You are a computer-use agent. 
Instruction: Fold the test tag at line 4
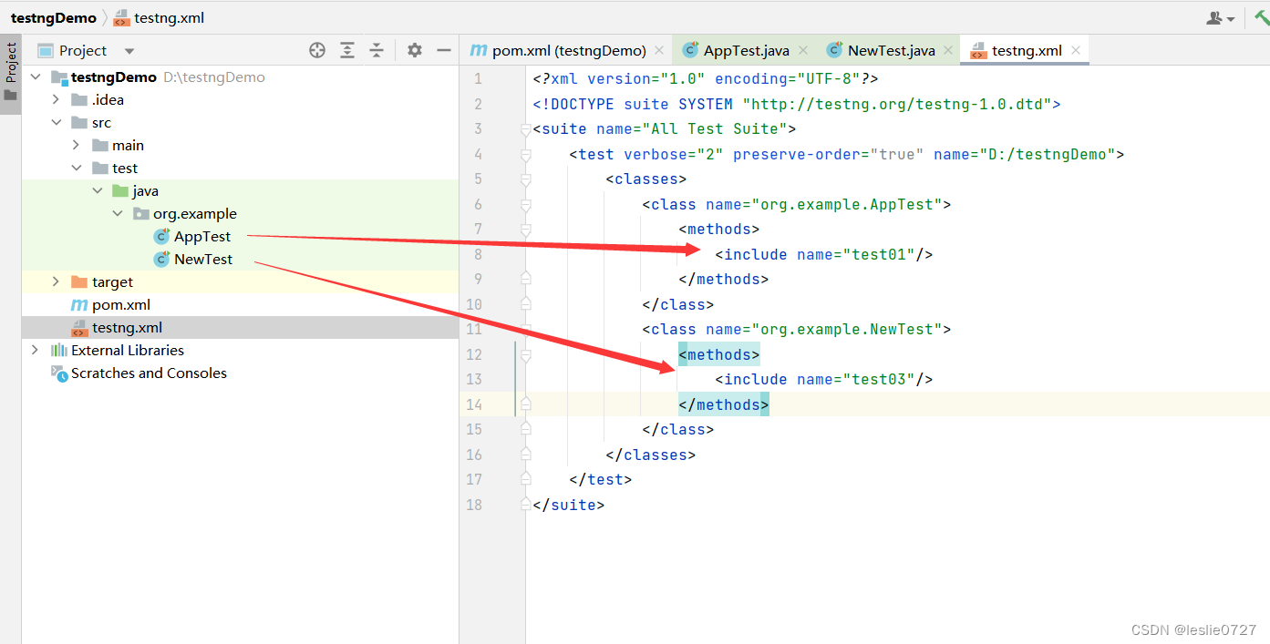[x=525, y=155]
